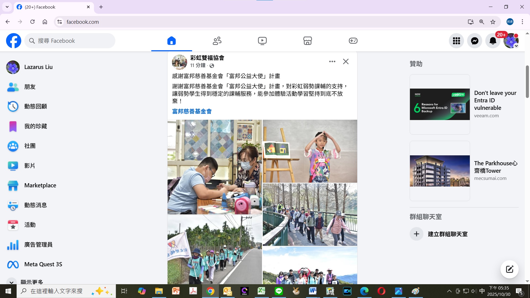Image resolution: width=530 pixels, height=298 pixels.
Task: Click the new message compose icon
Action: (509, 269)
